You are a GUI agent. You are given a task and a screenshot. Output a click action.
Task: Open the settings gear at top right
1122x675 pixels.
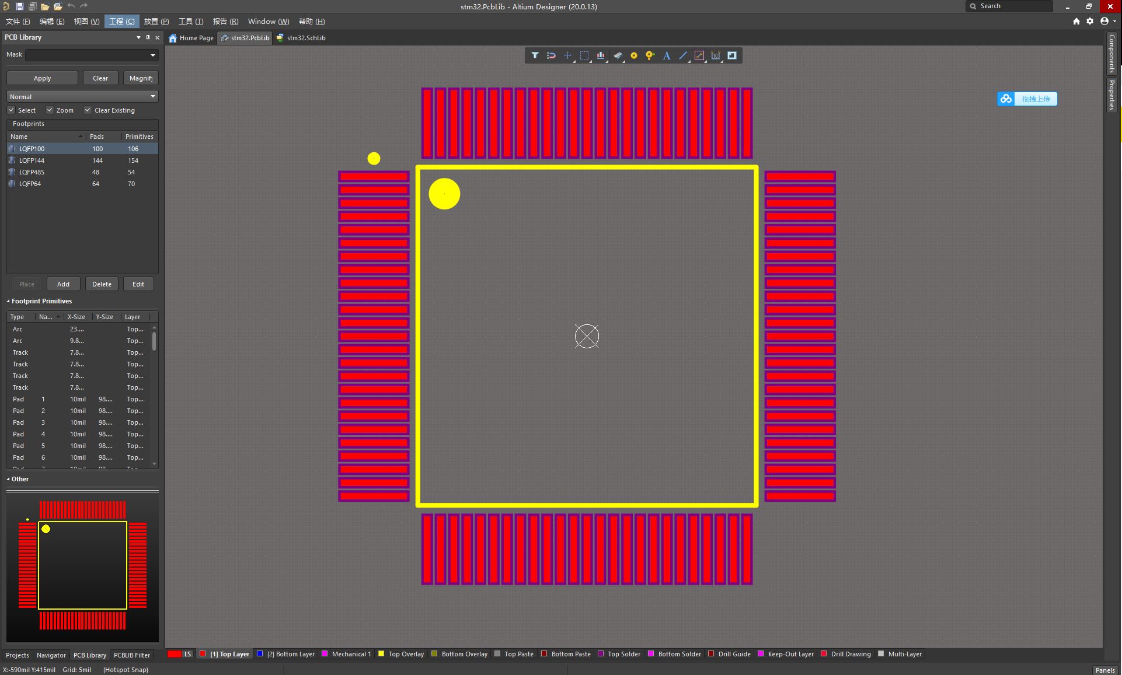click(1090, 21)
